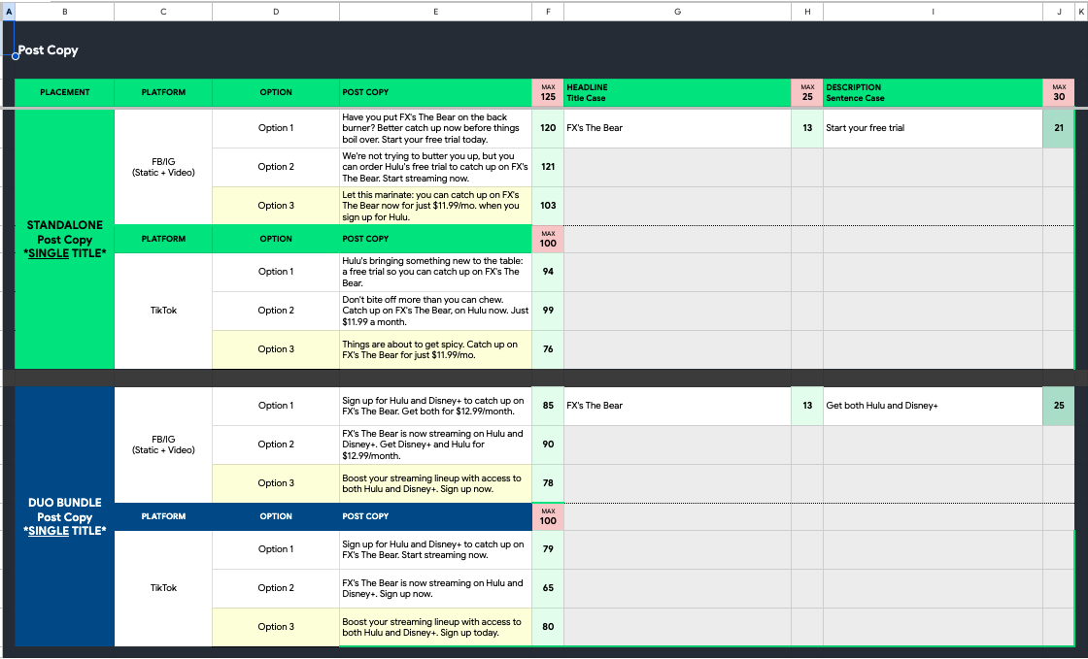Click Option 2 beside 'butter you up' copy
This screenshot has width=1088, height=659.
click(276, 167)
